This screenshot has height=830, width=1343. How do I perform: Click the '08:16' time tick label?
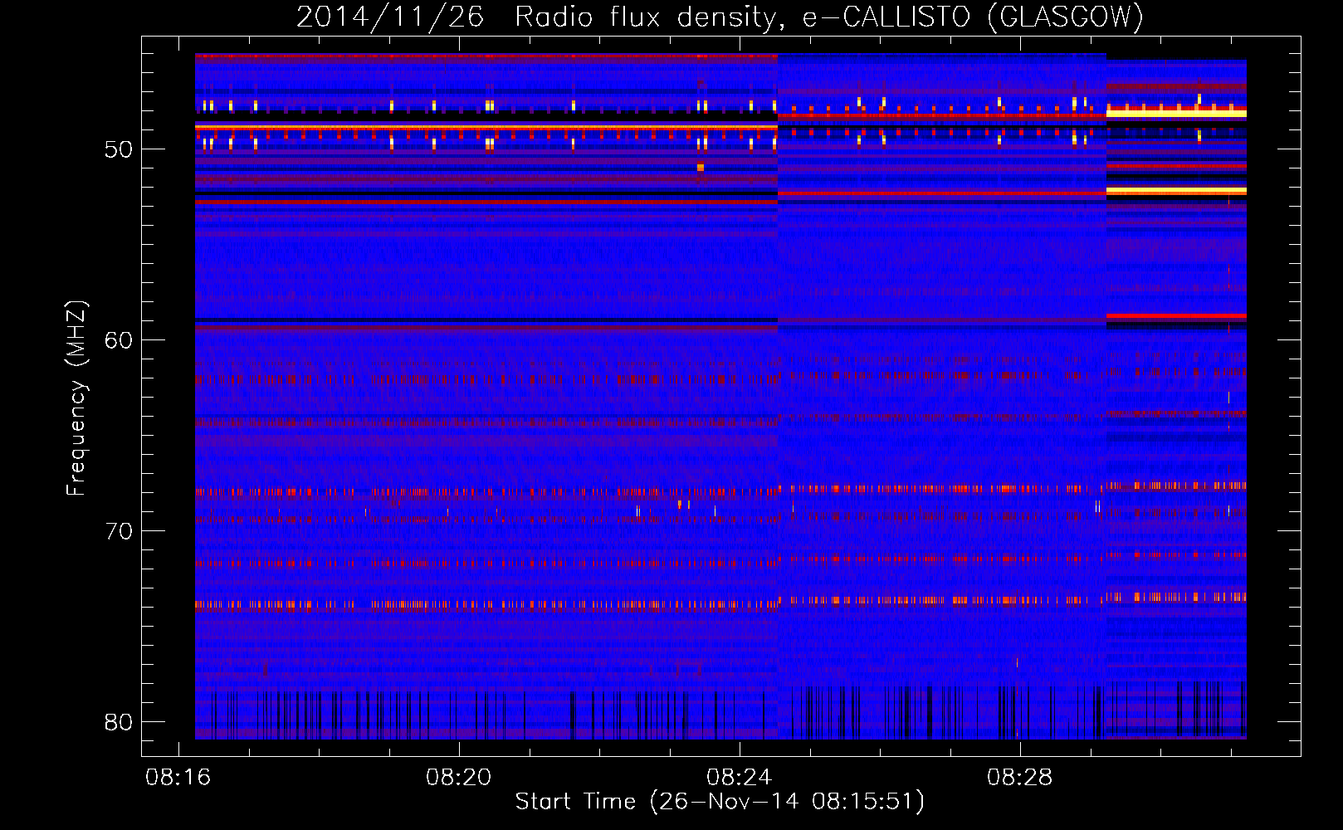tap(178, 778)
